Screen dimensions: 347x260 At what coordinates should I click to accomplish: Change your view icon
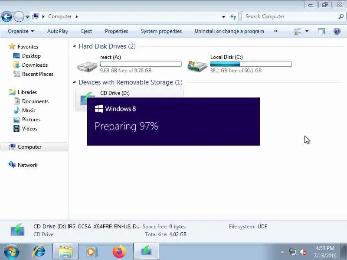point(298,31)
